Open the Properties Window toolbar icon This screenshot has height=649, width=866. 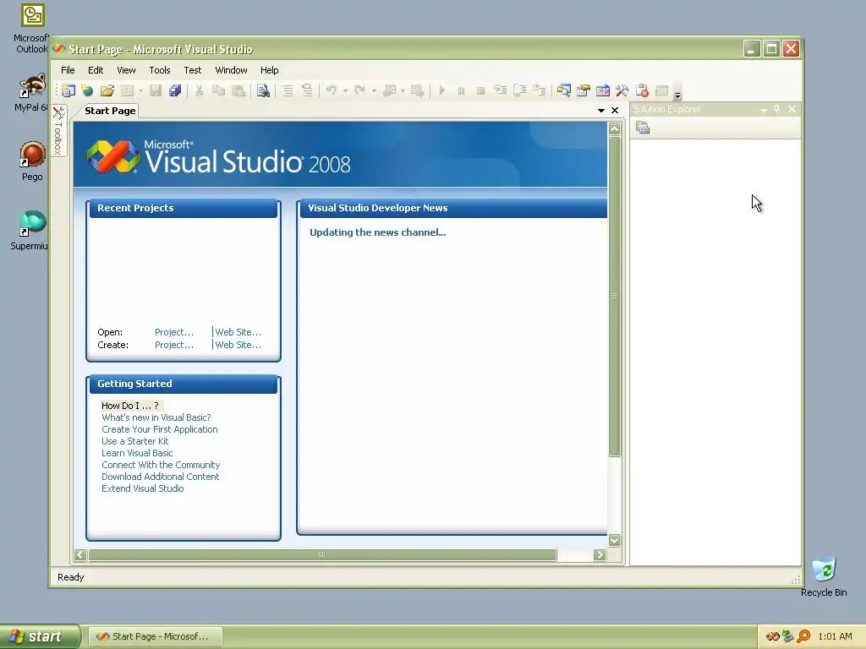(584, 90)
